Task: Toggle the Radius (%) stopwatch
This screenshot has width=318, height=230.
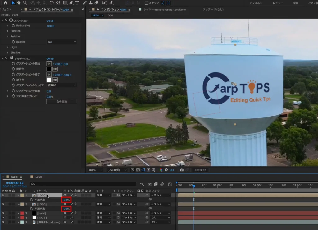Action: tap(13, 25)
